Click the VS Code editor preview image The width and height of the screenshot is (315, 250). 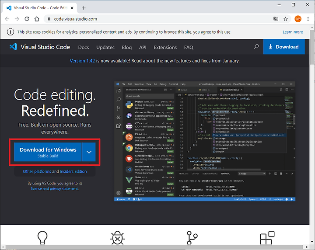(x=205, y=141)
